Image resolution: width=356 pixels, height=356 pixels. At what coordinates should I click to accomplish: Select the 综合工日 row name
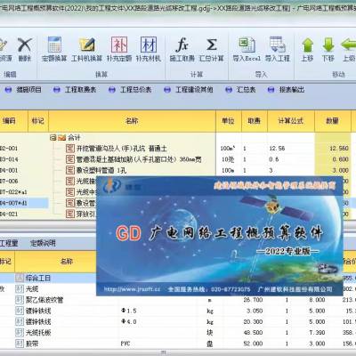38,278
